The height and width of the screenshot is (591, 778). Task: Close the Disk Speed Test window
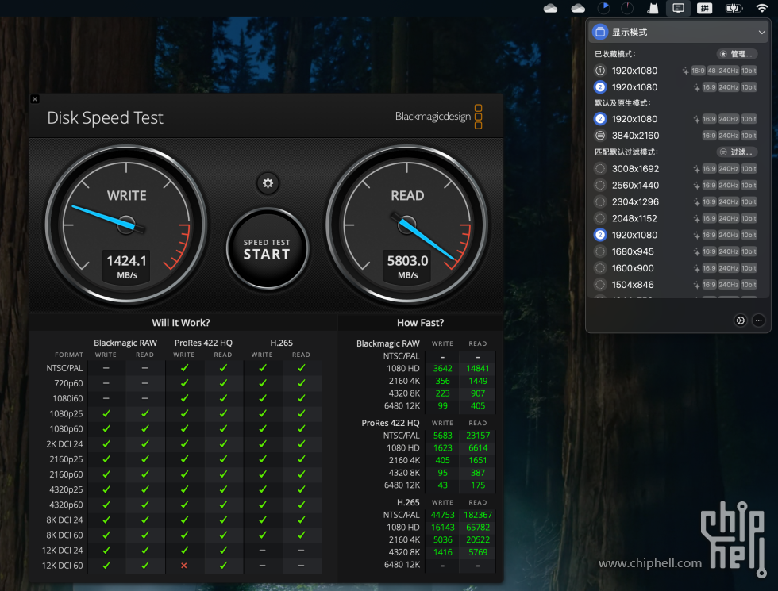coord(35,99)
